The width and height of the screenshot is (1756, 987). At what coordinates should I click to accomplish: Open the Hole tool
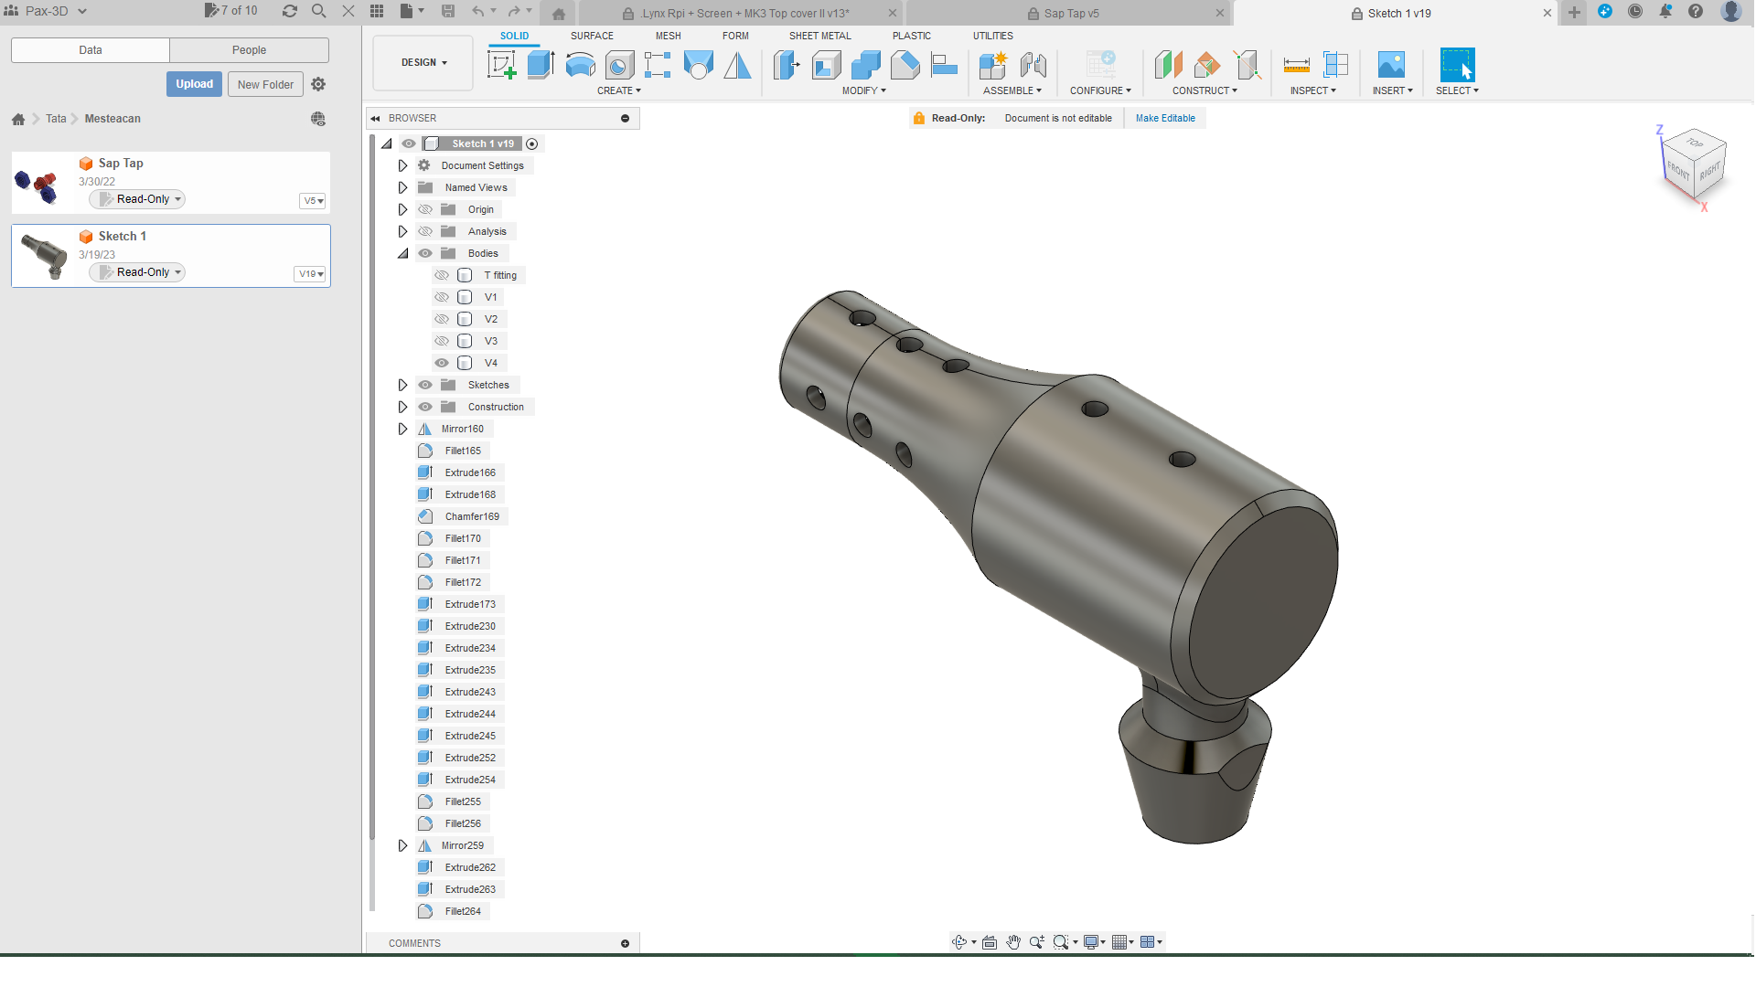click(619, 64)
